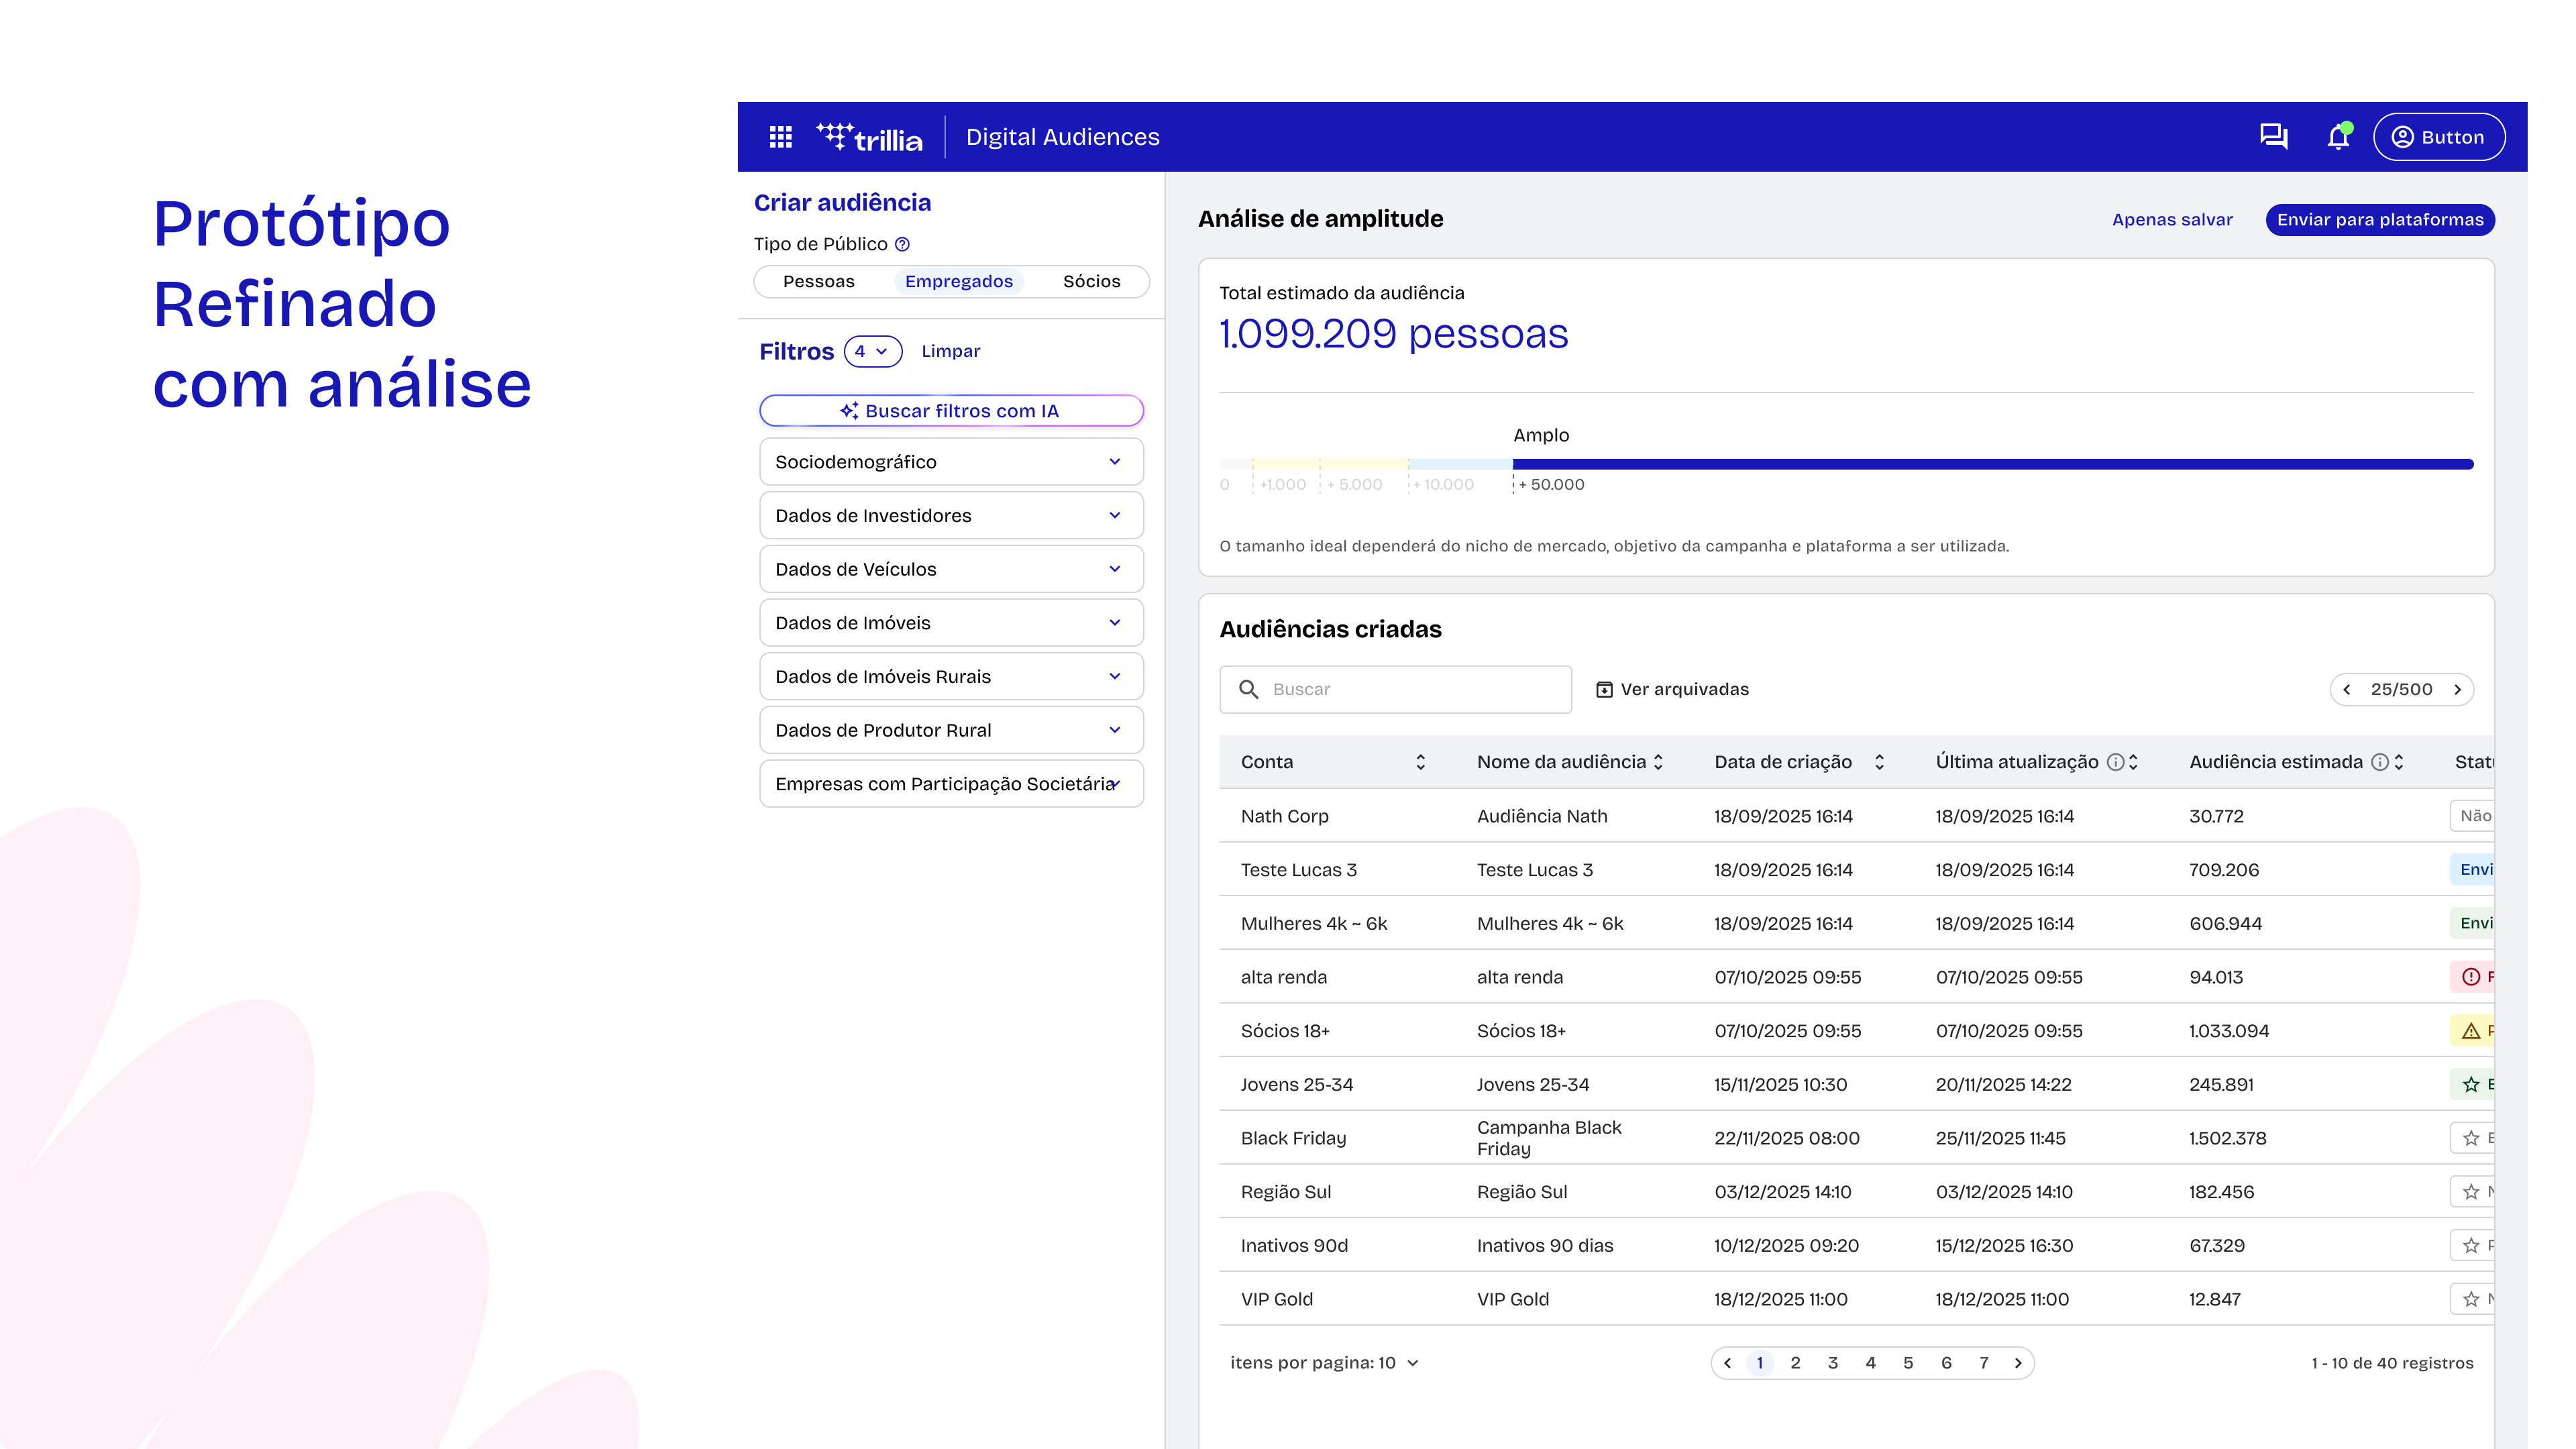The width and height of the screenshot is (2576, 1449).
Task: Click Buscar filtros com IA
Action: [951, 411]
